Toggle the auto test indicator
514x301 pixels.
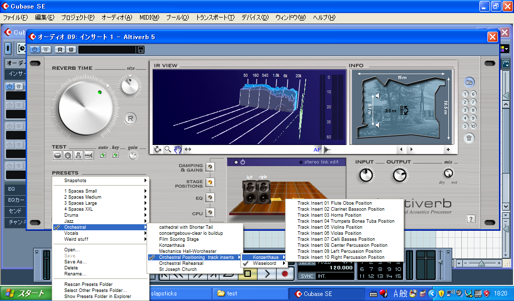(103, 156)
